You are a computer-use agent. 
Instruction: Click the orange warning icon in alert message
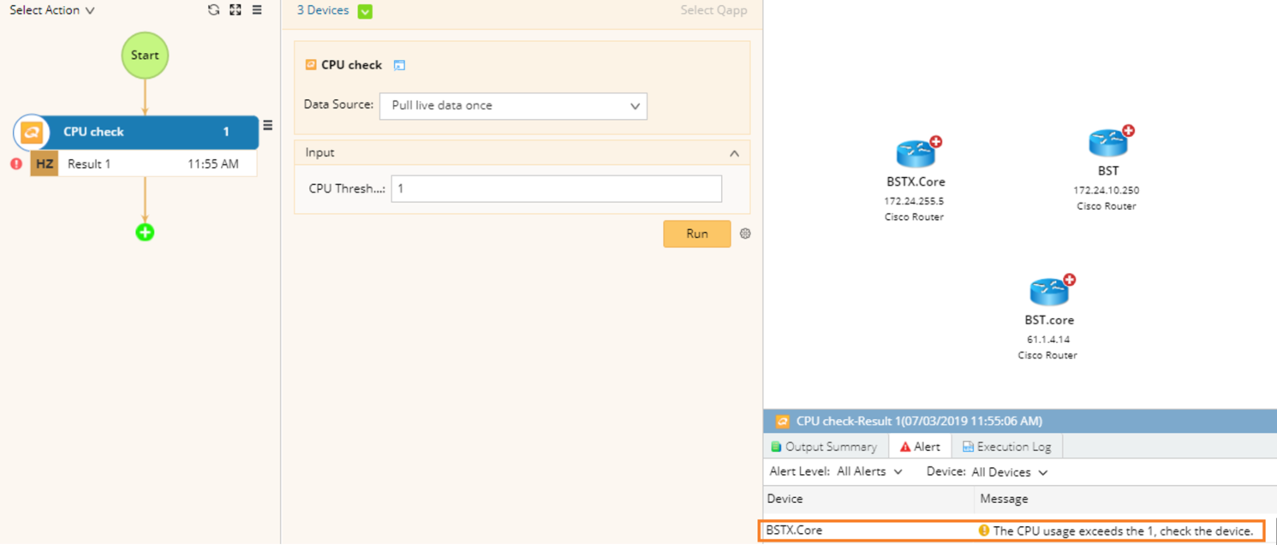pyautogui.click(x=984, y=530)
